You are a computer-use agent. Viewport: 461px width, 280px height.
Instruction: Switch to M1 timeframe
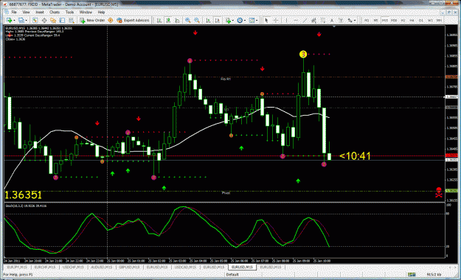[x=367, y=21]
